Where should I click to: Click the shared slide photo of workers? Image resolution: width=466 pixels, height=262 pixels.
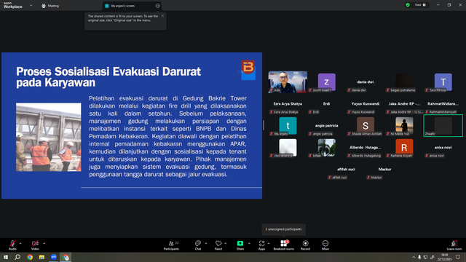pos(49,137)
